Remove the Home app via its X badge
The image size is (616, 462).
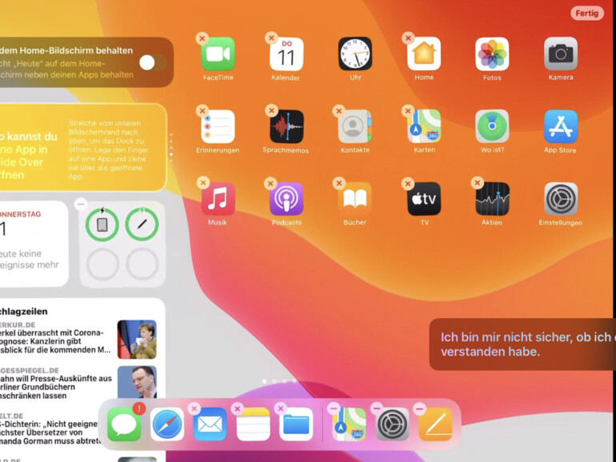[408, 38]
